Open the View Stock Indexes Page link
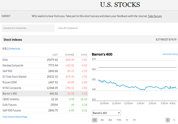 [15, 117]
